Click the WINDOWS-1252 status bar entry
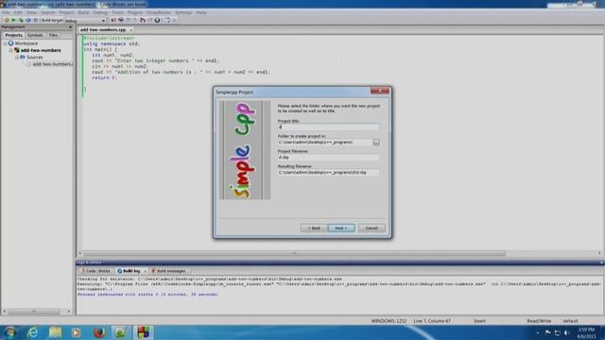This screenshot has width=605, height=340. [389, 321]
